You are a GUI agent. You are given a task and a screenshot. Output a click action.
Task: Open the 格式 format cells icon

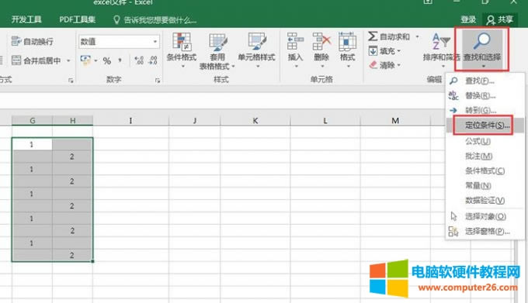pos(348,41)
